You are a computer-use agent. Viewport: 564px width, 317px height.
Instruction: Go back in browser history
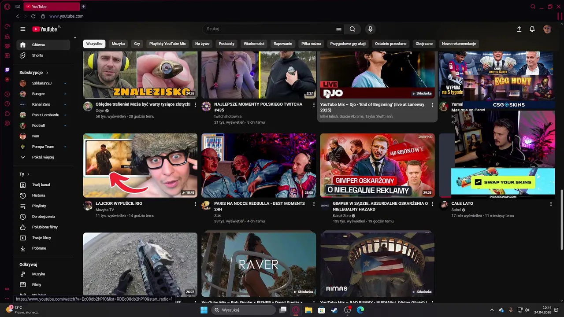[x=18, y=16]
